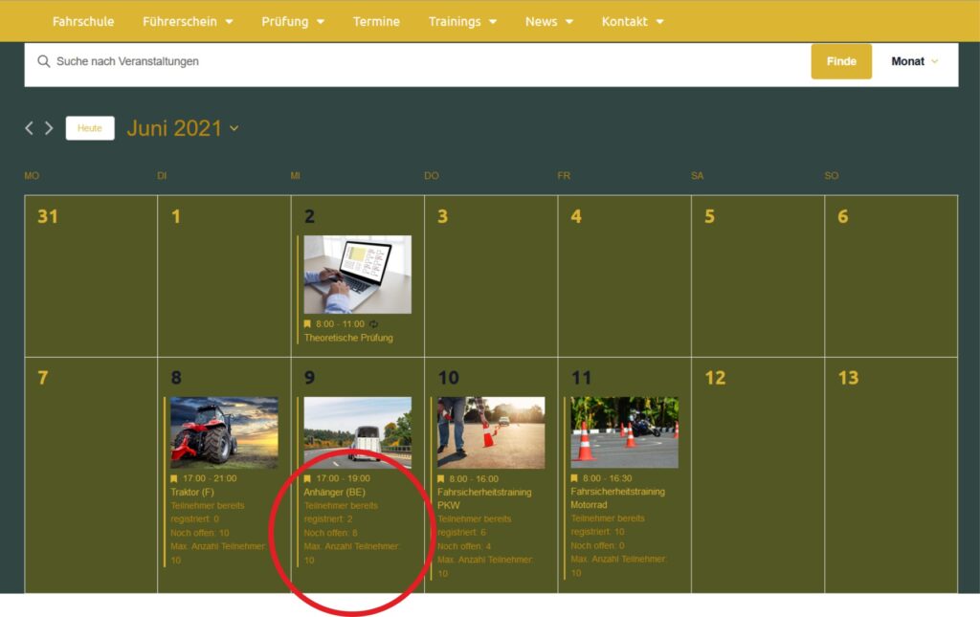This screenshot has height=617, width=980.
Task: Expand the Prüfung menu
Action: 293,21
